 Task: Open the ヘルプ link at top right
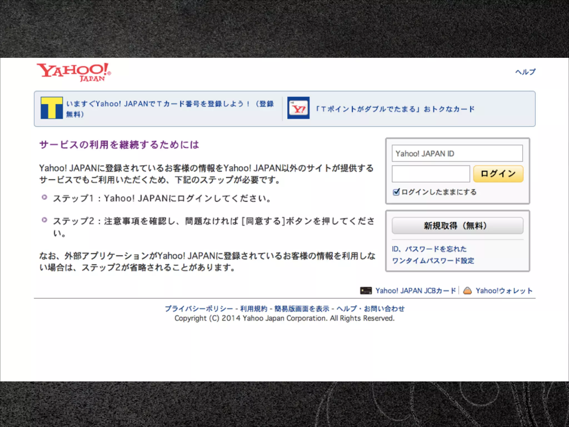pos(525,72)
